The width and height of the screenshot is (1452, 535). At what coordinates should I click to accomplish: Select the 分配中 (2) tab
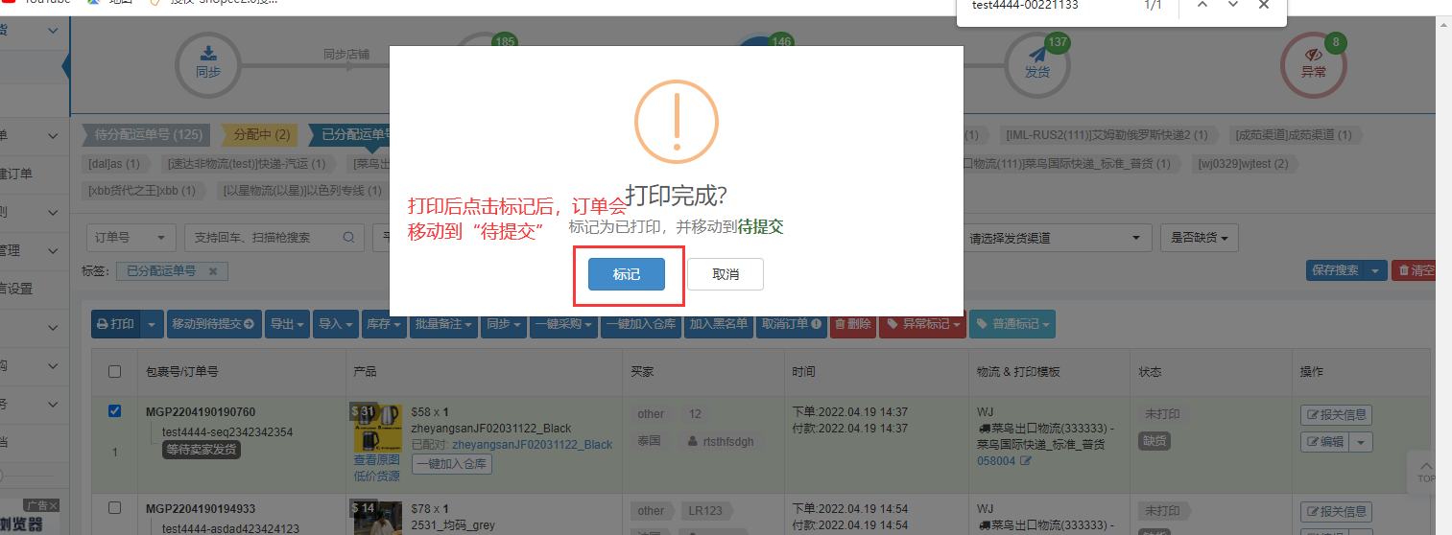[x=261, y=135]
